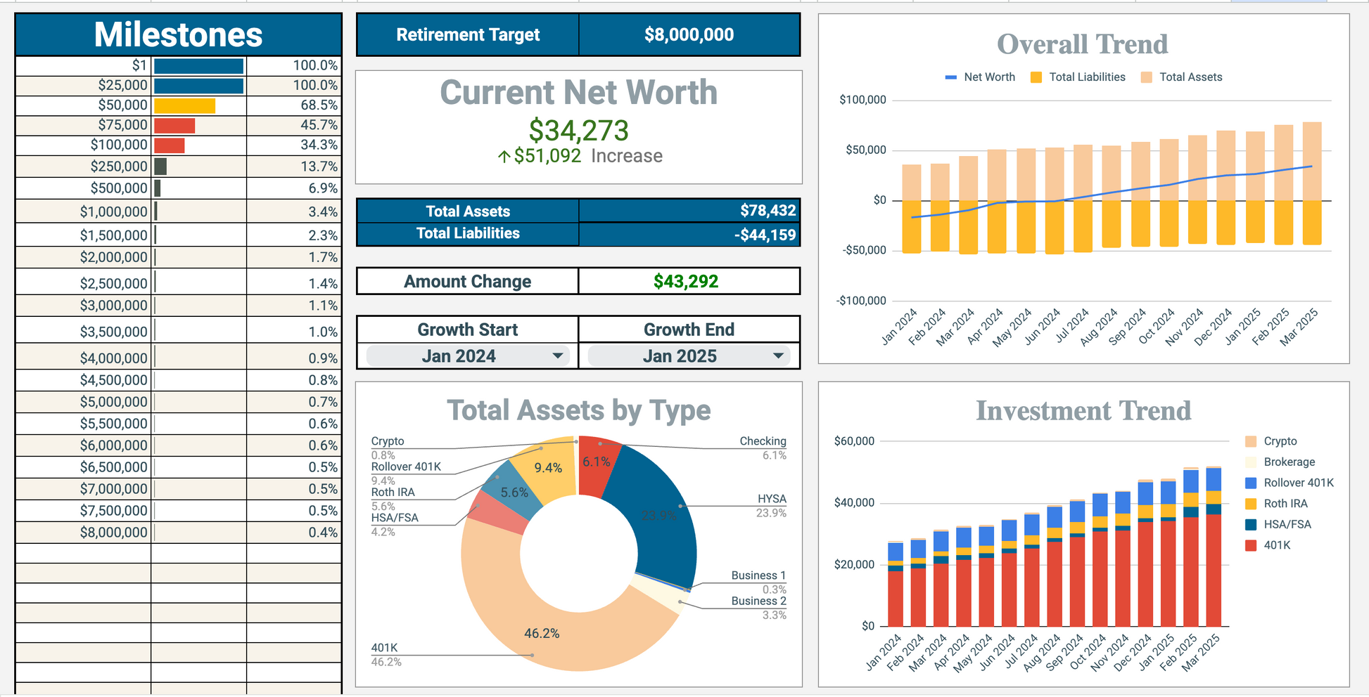Click the Total Assets $78,432 value cell

tap(689, 211)
